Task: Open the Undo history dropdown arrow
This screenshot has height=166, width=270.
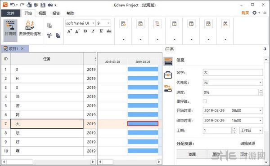Action: [17, 5]
